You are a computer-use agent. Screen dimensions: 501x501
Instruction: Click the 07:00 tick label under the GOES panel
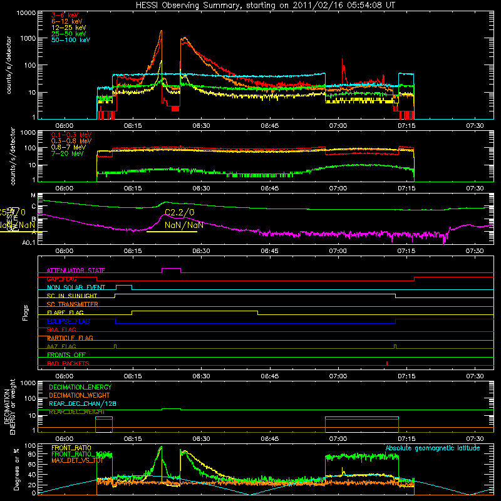(338, 251)
